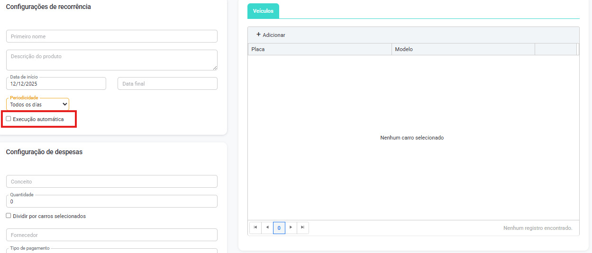
Task: Click the plus icon beside Adicionar
Action: pos(258,35)
